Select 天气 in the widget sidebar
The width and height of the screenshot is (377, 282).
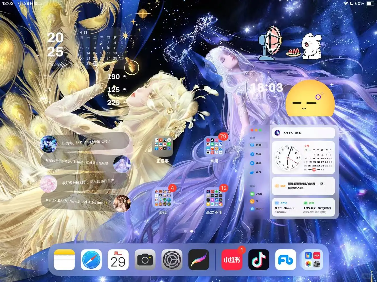(x=256, y=172)
